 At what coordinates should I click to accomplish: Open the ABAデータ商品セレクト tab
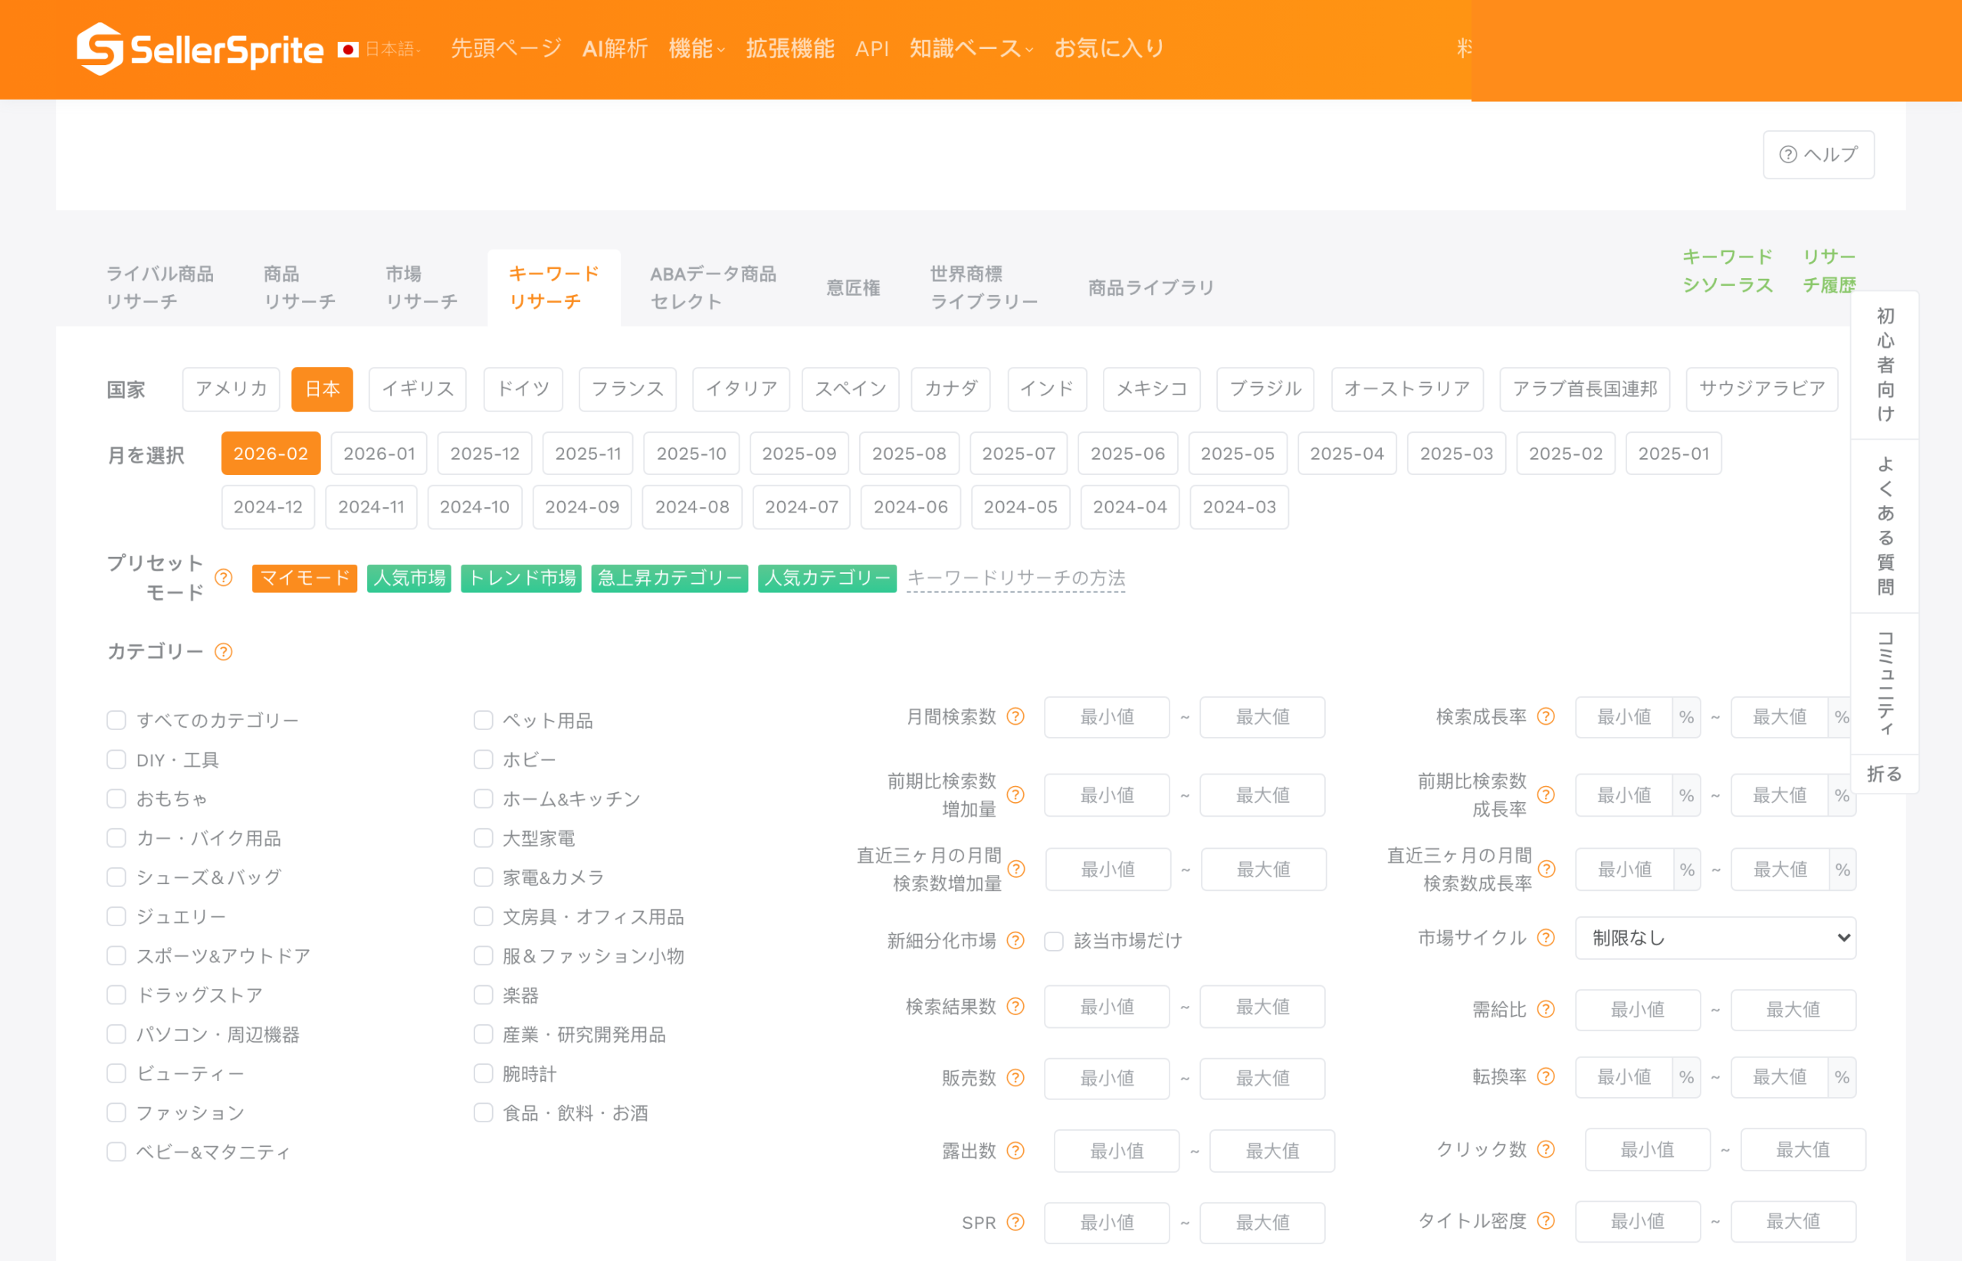pos(713,287)
